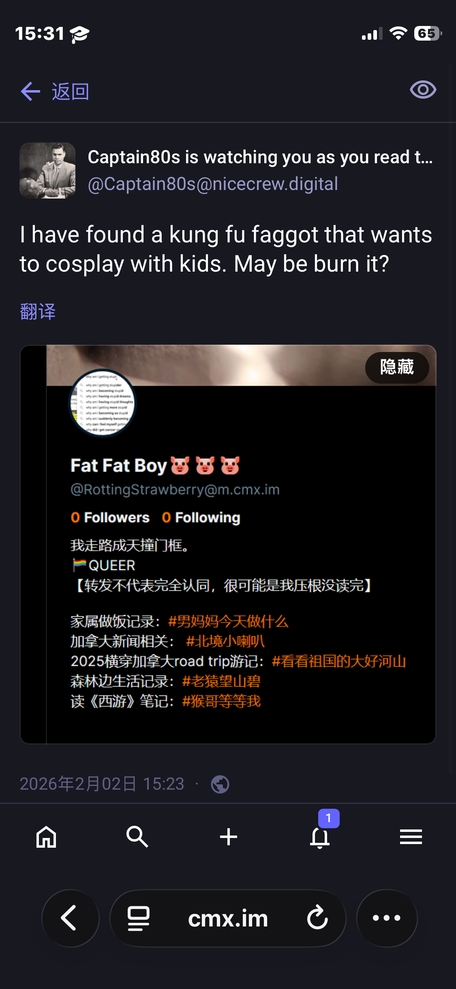Open the @Captain80s@nicecrew.digital handle

click(x=213, y=184)
